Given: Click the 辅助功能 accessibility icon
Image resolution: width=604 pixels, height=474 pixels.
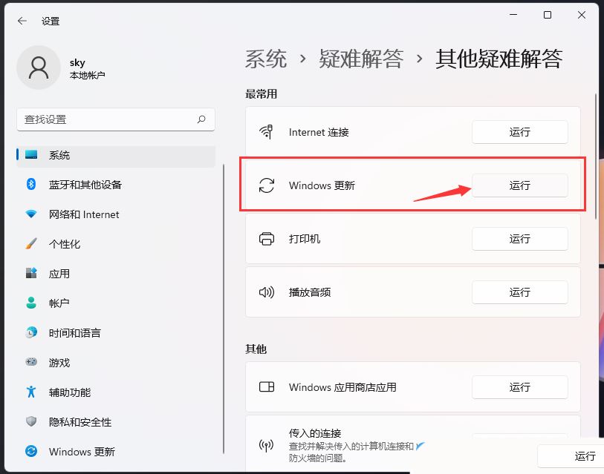Looking at the screenshot, I should point(31,392).
